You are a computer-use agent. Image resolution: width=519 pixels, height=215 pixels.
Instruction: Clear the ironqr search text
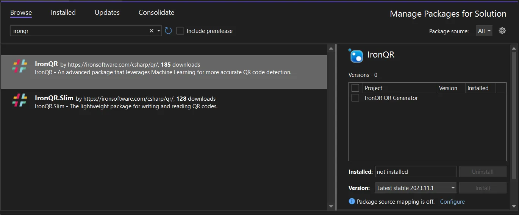(x=152, y=31)
